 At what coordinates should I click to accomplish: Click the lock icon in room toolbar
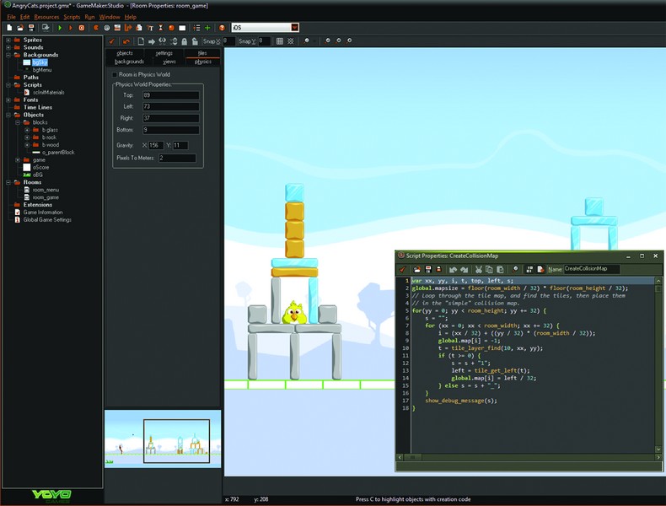coord(184,41)
